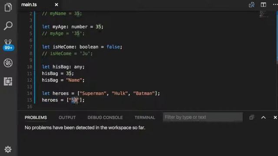Switch to the PROBLEMS tab

(x=36, y=117)
